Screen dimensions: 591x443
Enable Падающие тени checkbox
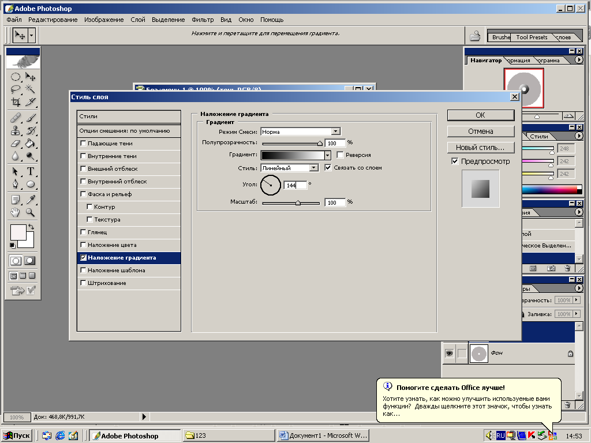83,143
